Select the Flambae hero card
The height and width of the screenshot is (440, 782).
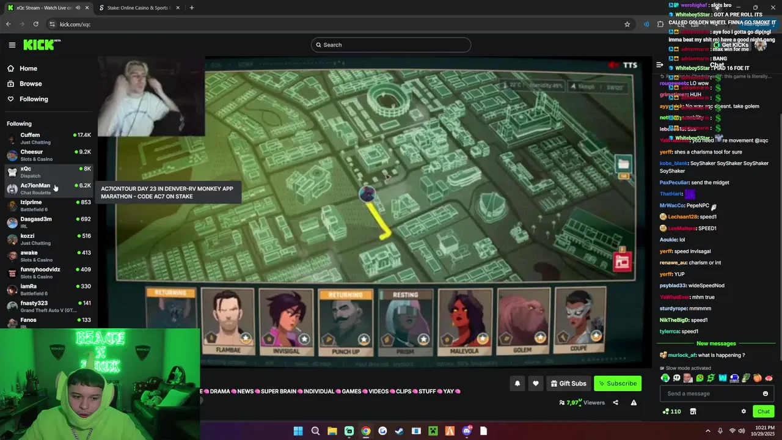(x=228, y=322)
